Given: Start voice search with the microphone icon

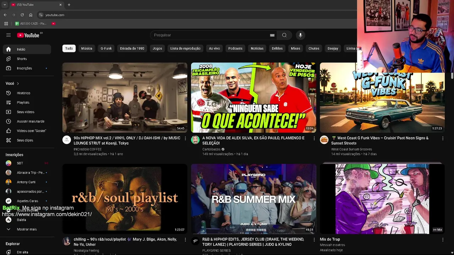Looking at the screenshot, I should tap(300, 35).
